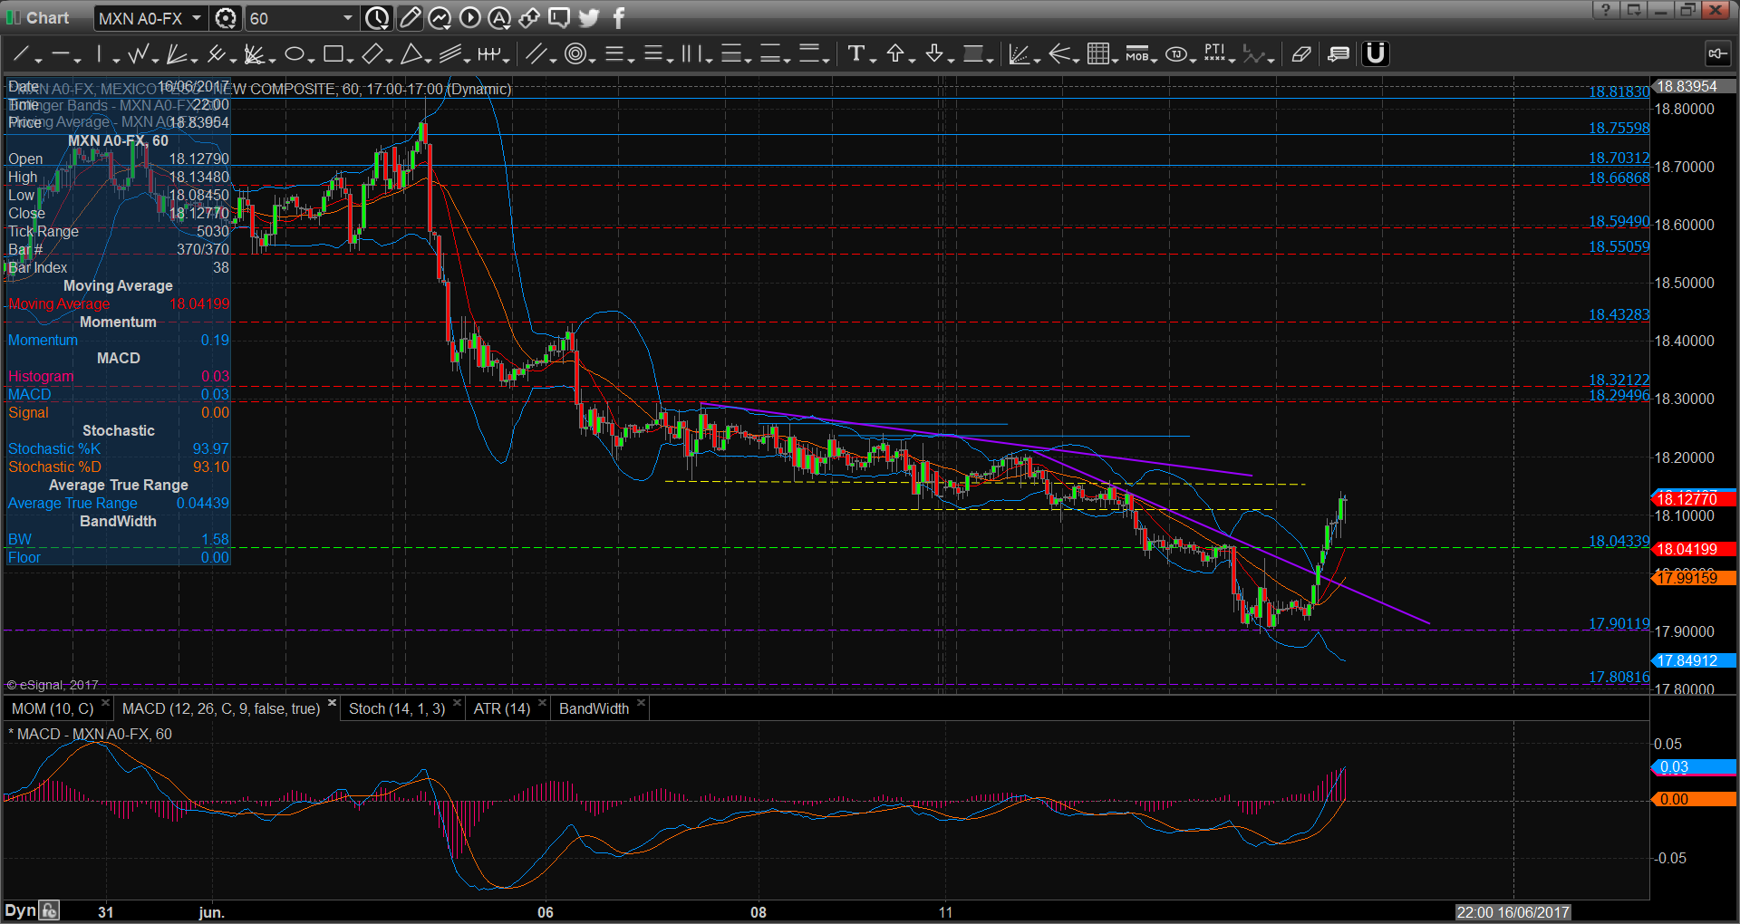Open the time template clock icon
The width and height of the screenshot is (1740, 924).
tap(377, 17)
